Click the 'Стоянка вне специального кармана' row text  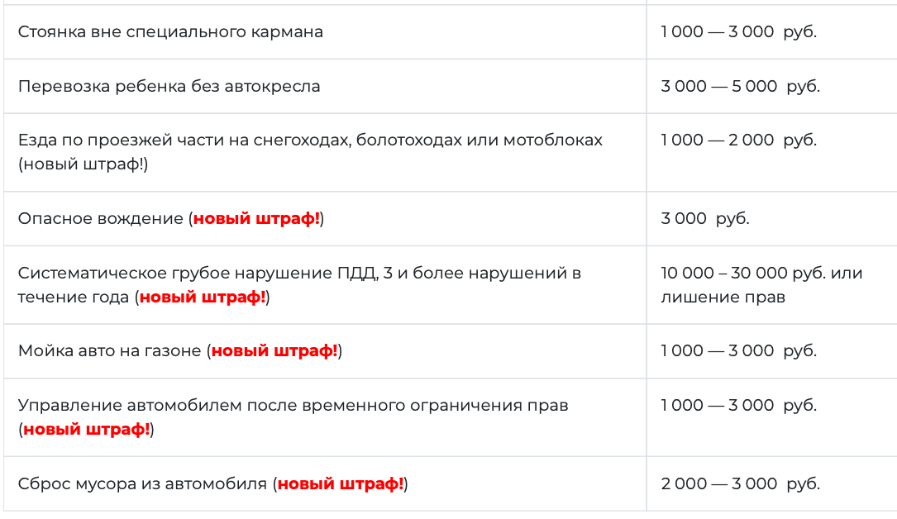click(170, 32)
